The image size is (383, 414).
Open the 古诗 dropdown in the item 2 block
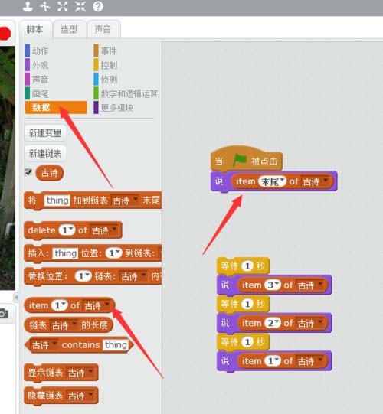tap(310, 323)
